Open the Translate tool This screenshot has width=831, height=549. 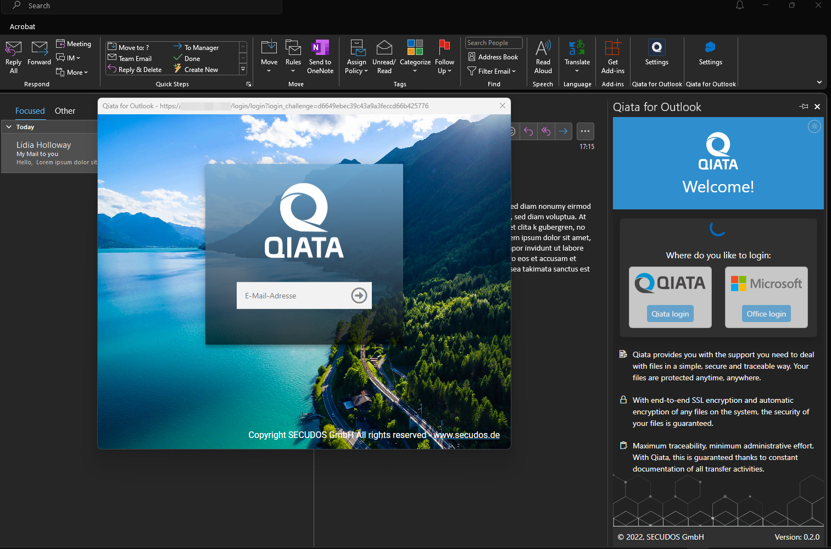coord(577,57)
